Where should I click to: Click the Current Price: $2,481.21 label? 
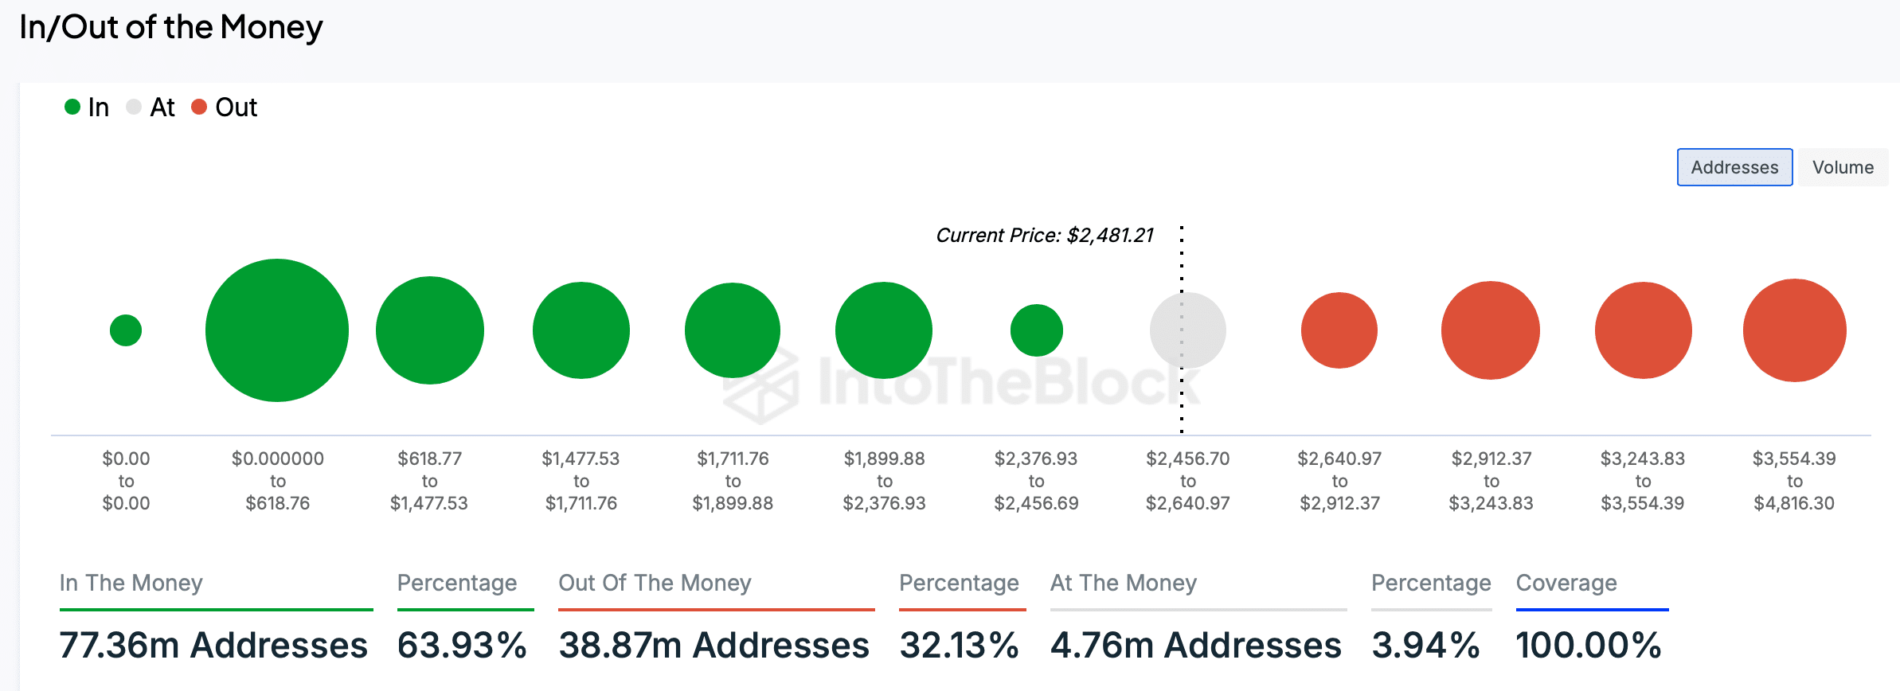1045,236
